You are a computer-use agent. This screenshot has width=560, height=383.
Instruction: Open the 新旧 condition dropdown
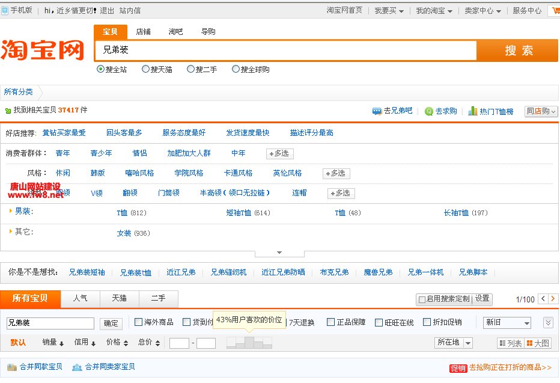[507, 322]
